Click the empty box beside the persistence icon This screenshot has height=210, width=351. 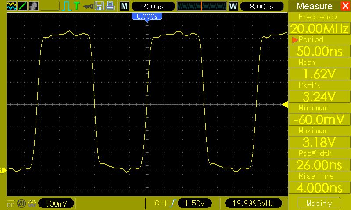point(50,6)
